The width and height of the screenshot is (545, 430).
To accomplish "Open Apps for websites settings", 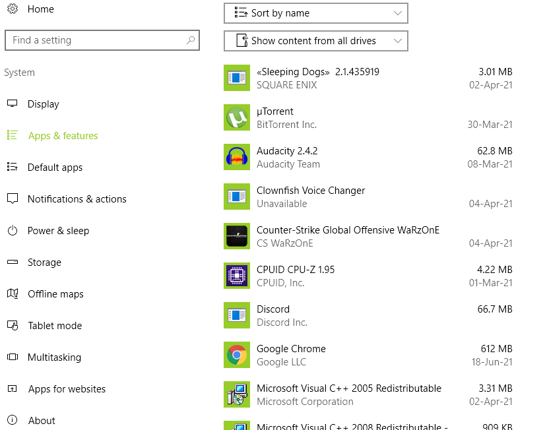I will [67, 389].
